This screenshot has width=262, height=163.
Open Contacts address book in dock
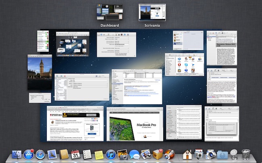click(64, 155)
